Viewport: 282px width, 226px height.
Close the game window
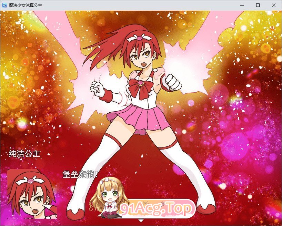click(273, 5)
